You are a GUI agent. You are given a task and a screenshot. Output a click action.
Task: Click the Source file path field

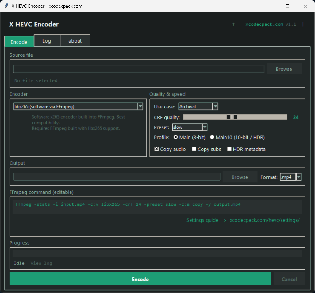[139, 69]
